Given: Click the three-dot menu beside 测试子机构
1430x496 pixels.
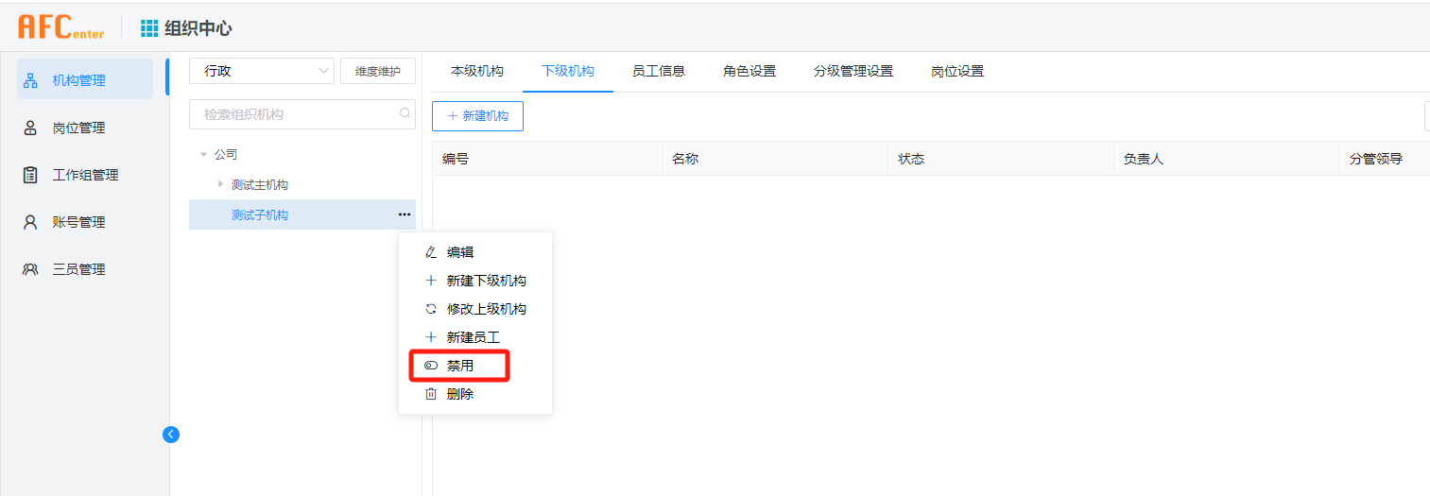Looking at the screenshot, I should coord(404,215).
